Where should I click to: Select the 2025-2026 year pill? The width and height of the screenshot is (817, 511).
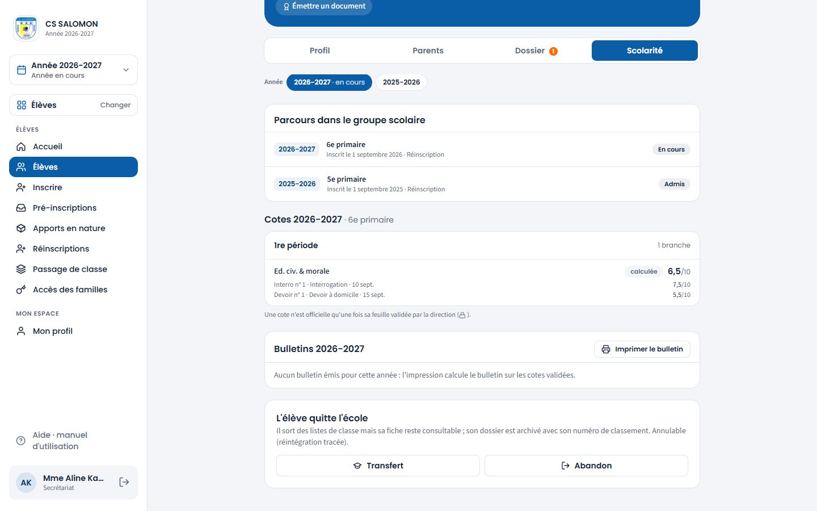[401, 82]
